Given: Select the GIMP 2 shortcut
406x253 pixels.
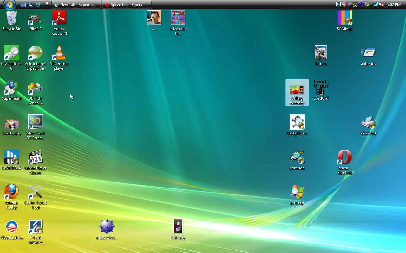Looking at the screenshot, I should coord(36,21).
